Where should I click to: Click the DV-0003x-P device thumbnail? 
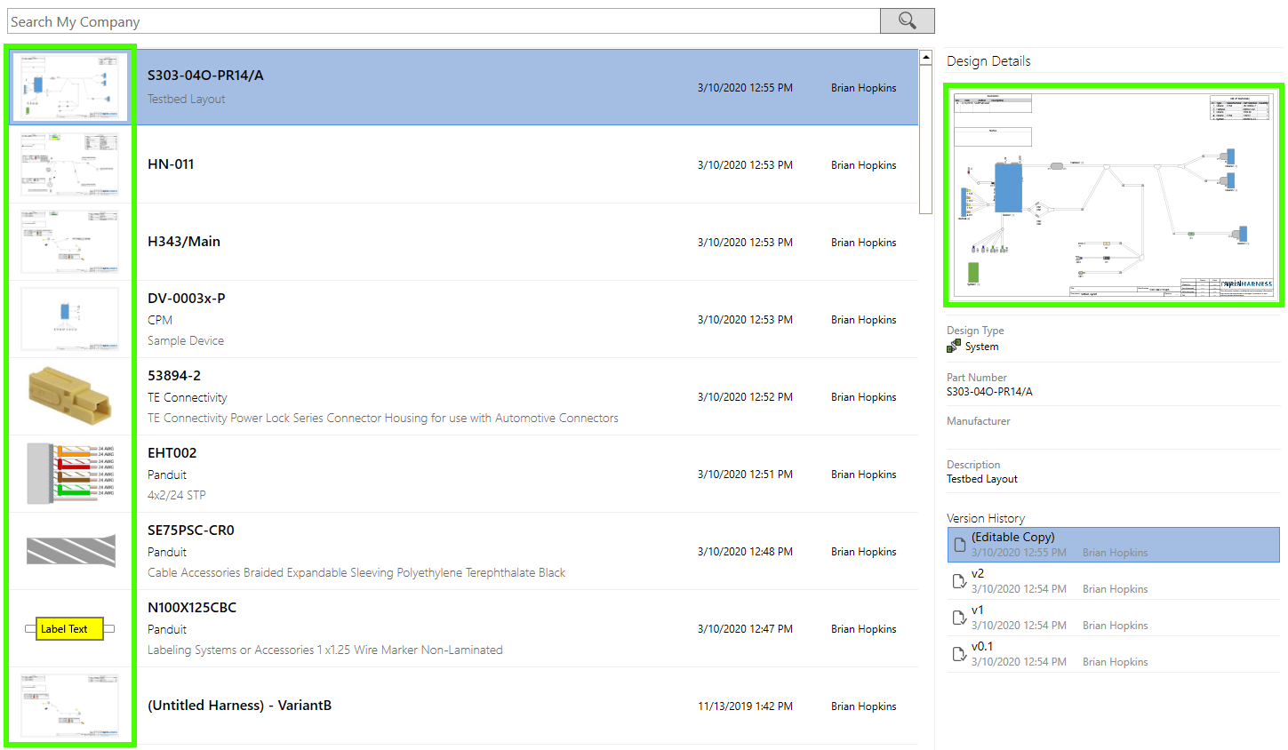click(x=69, y=319)
